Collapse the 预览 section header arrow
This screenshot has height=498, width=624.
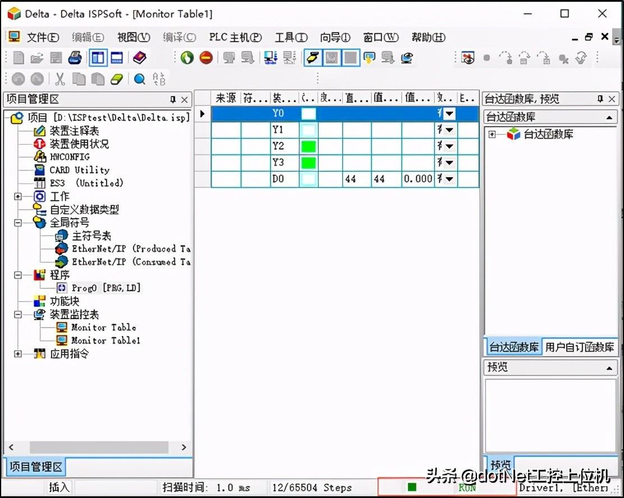click(x=609, y=368)
